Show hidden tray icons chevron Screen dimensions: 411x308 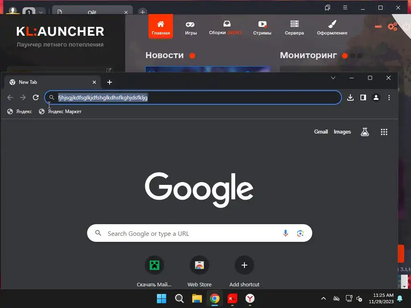click(324, 298)
